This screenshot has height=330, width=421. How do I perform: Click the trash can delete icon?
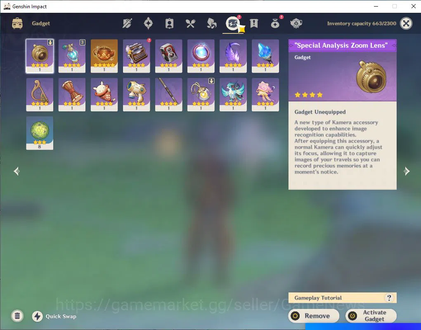[17, 316]
